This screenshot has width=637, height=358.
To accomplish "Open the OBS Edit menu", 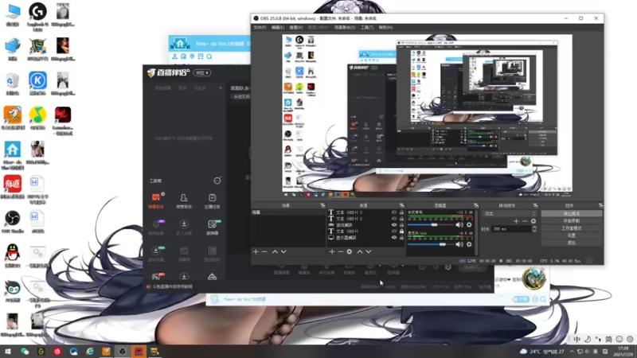I will pyautogui.click(x=278, y=28).
